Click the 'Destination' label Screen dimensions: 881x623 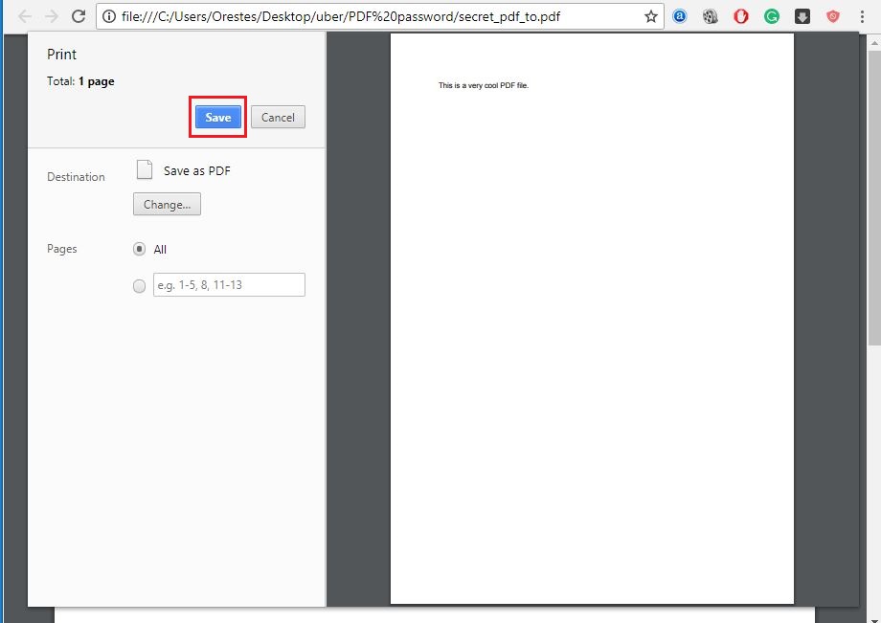[76, 177]
